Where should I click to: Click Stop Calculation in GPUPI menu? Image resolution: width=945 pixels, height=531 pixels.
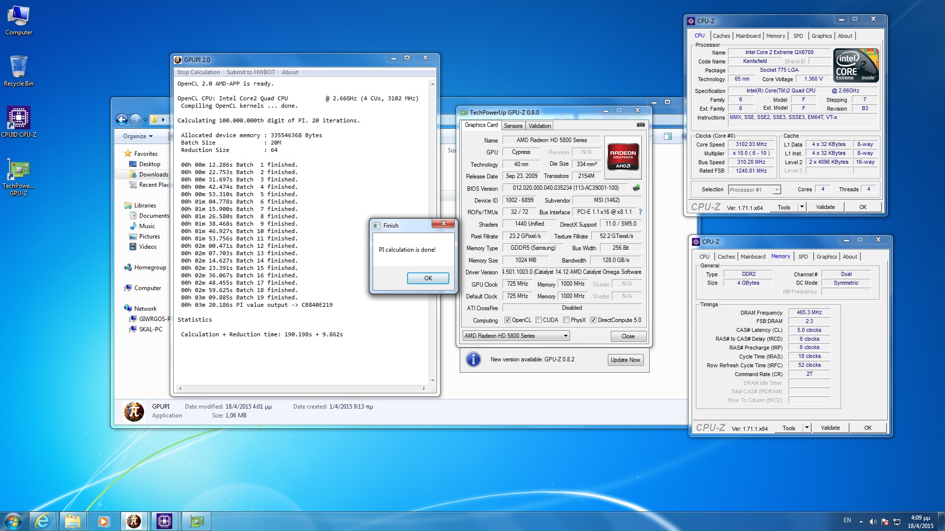pyautogui.click(x=198, y=72)
